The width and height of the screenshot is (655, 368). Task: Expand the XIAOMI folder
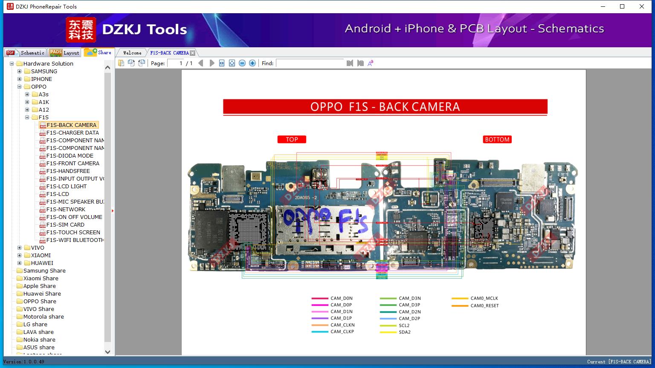point(20,255)
